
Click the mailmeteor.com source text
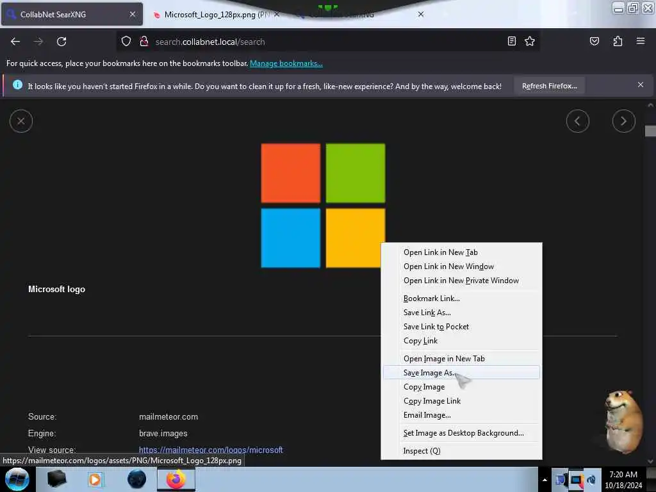click(x=168, y=416)
